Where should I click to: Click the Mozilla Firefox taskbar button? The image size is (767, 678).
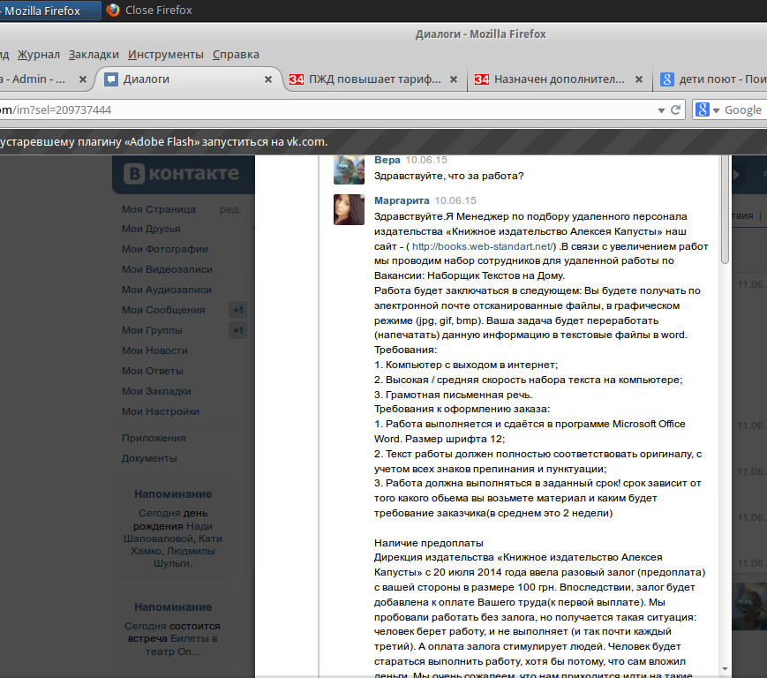pos(49,11)
